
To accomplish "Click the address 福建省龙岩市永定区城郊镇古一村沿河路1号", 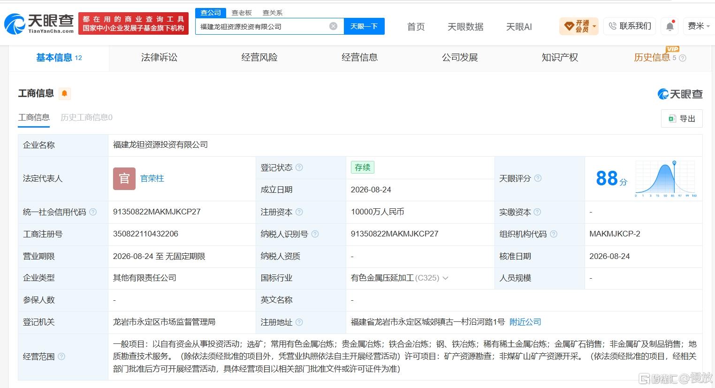I will (428, 322).
